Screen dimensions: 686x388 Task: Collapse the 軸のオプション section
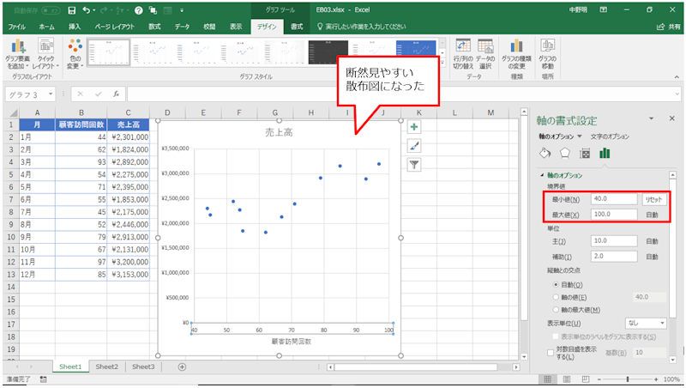point(542,176)
